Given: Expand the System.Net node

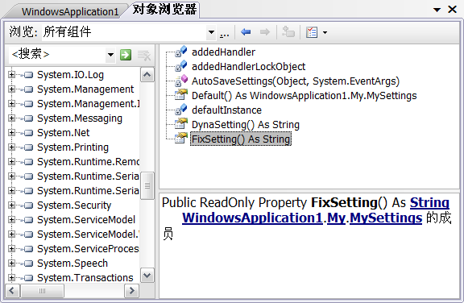Looking at the screenshot, I should click(11, 132).
